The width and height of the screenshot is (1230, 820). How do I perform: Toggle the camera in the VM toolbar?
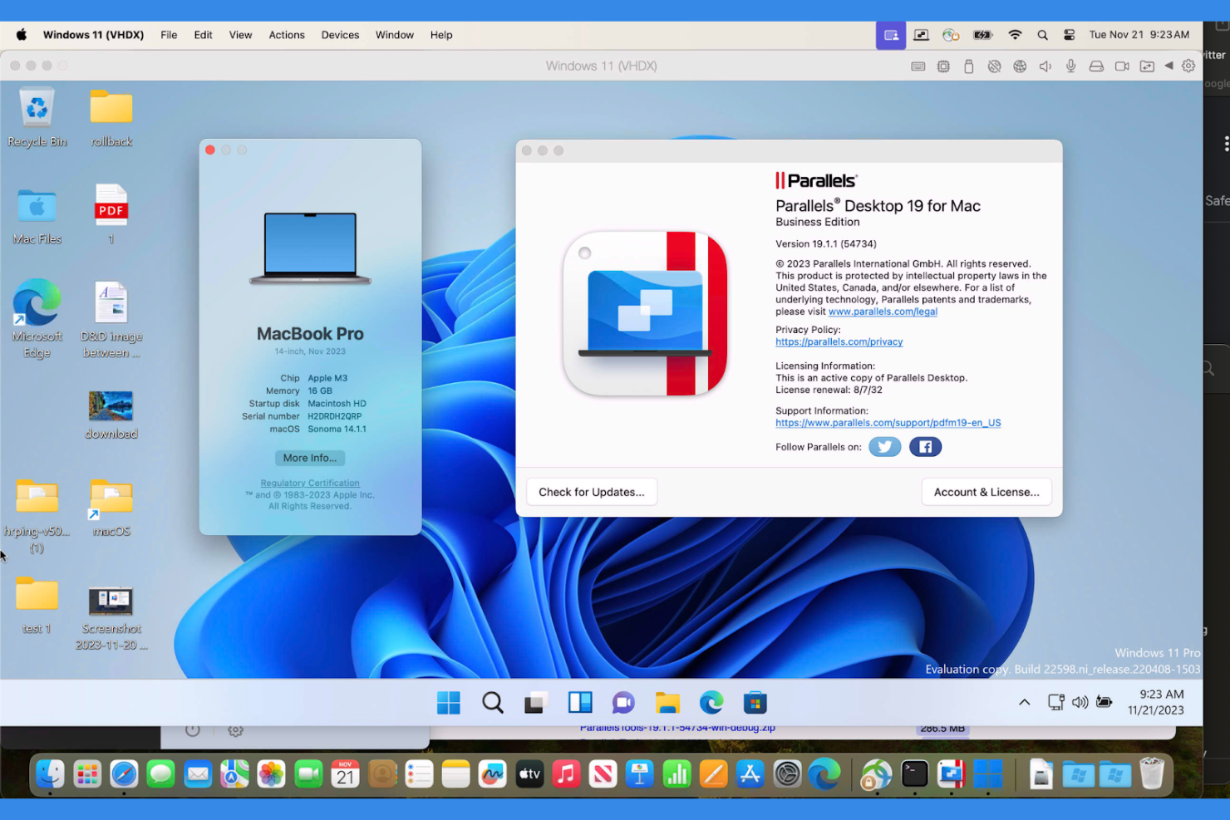click(x=1122, y=66)
